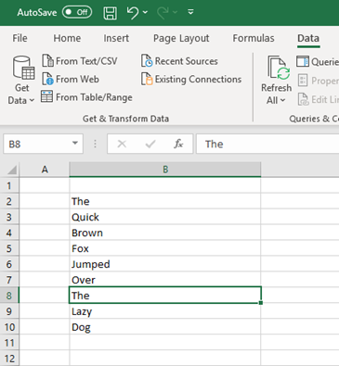
Task: Open Existing Connections
Action: [191, 79]
